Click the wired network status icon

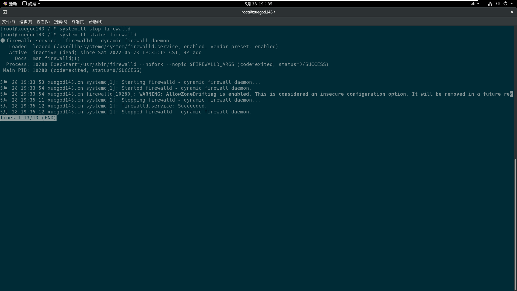point(490,4)
